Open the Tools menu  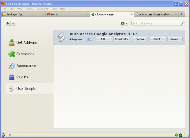point(54,9)
